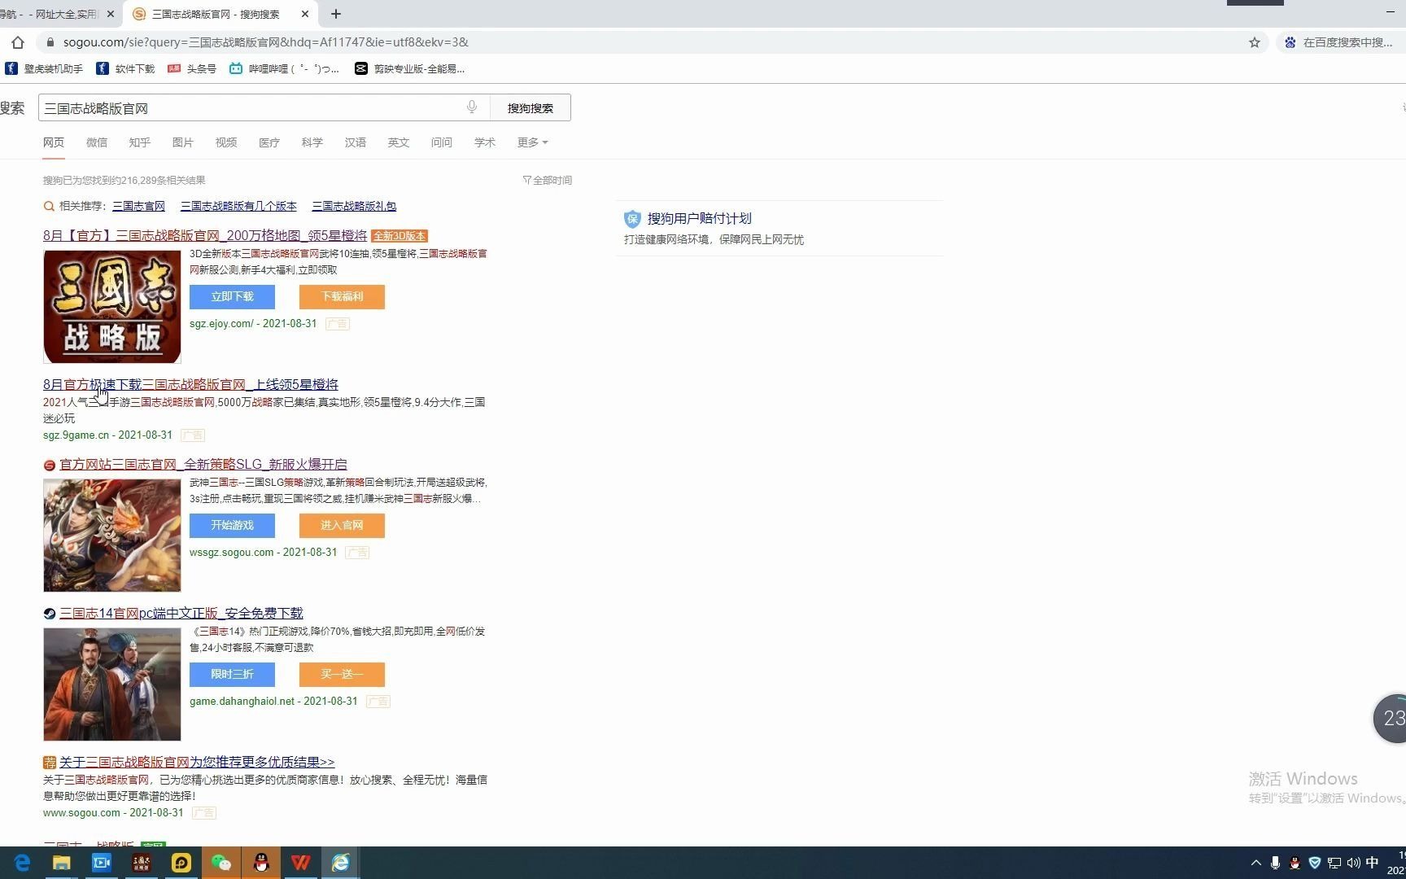
Task: Click the 立即下载 button
Action: 232,296
